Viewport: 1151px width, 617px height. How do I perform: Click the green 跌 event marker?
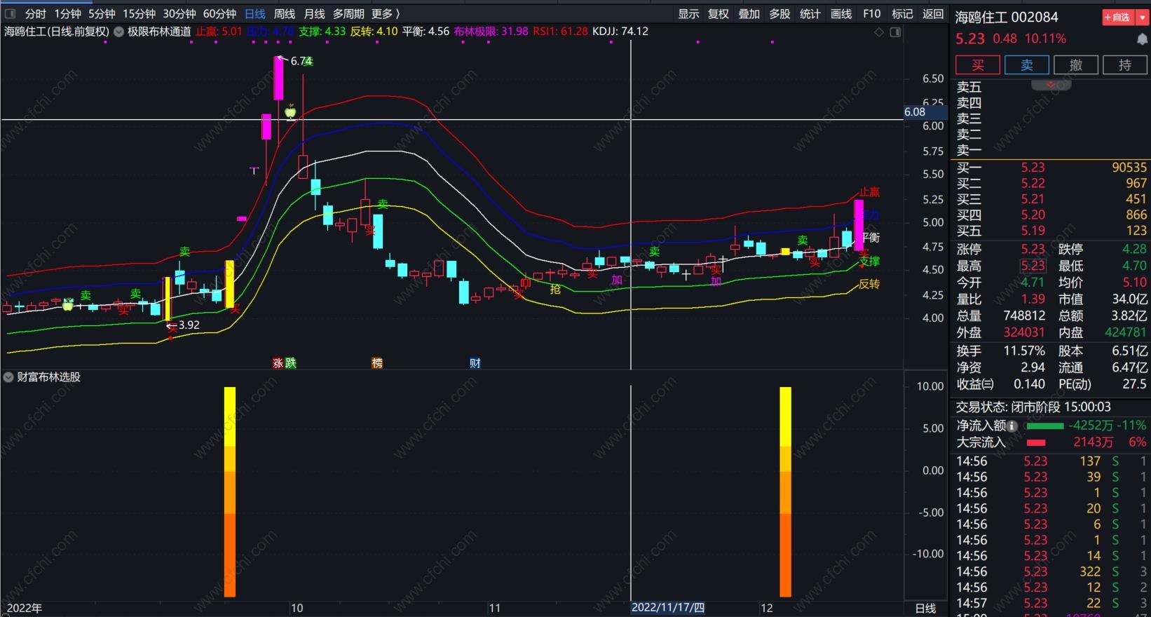coord(291,362)
